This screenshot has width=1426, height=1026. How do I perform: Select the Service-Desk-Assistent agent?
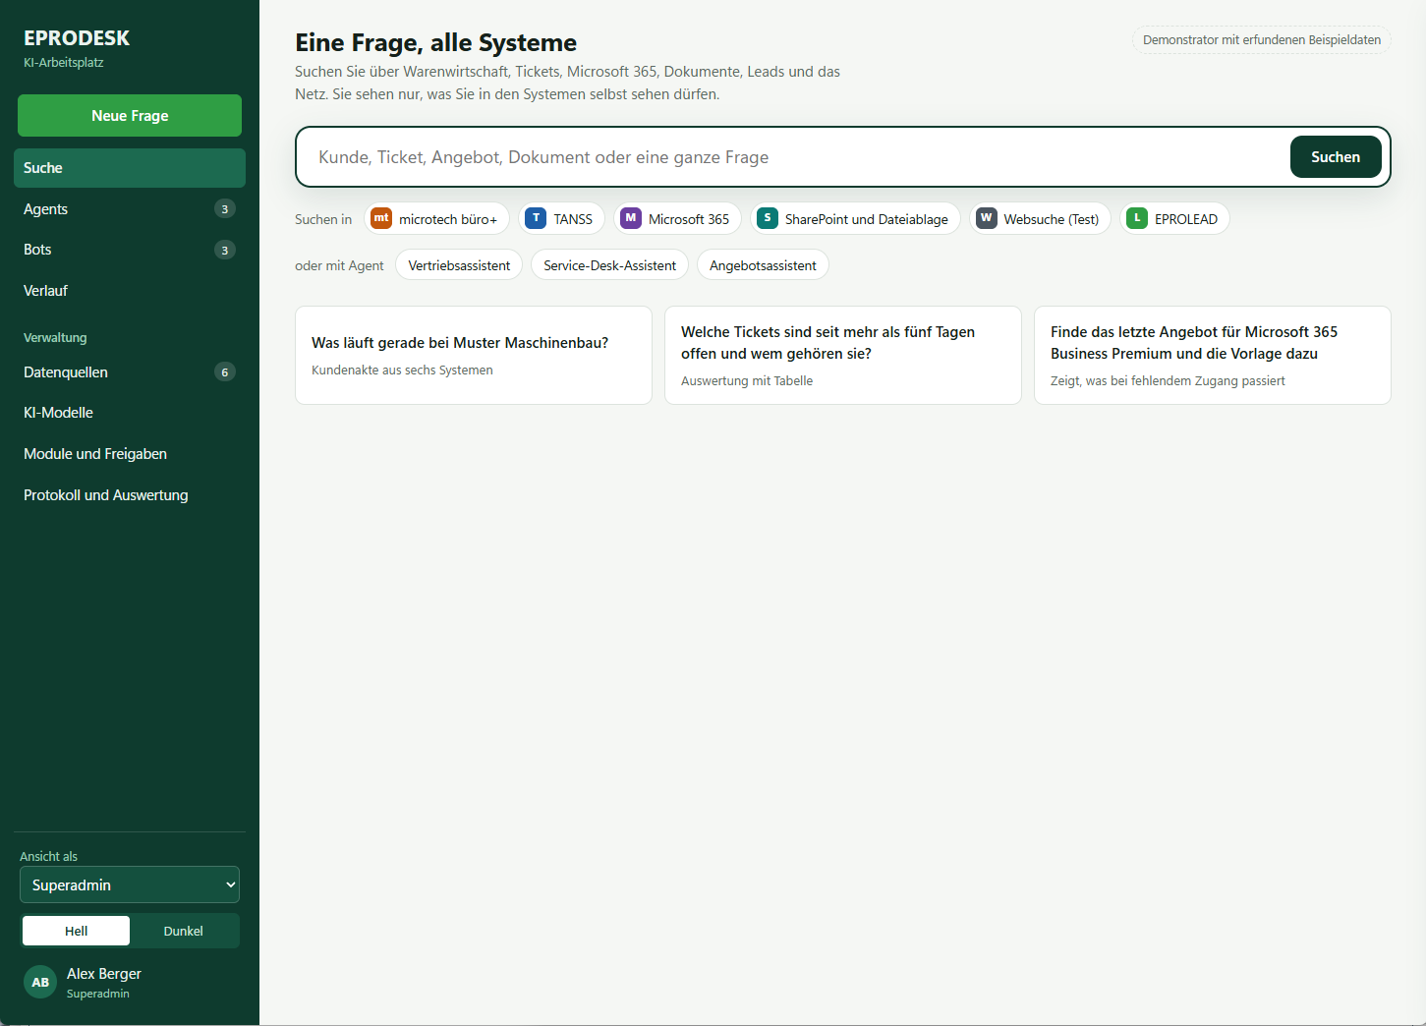609,265
